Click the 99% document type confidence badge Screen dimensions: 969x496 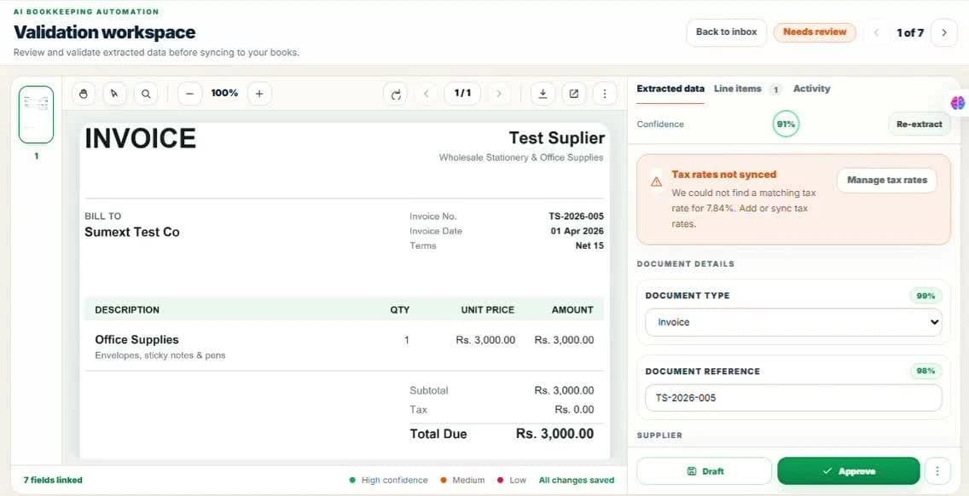[925, 296]
